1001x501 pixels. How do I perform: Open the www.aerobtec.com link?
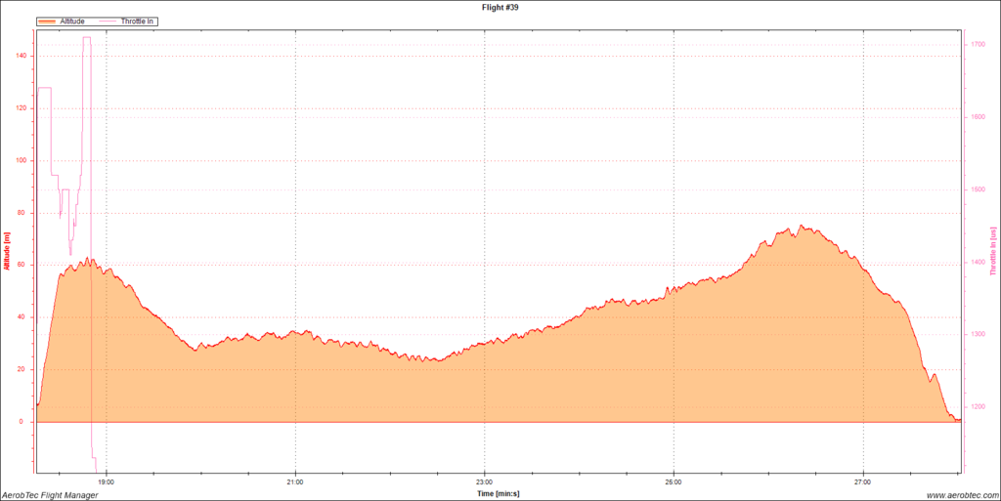coord(959,495)
